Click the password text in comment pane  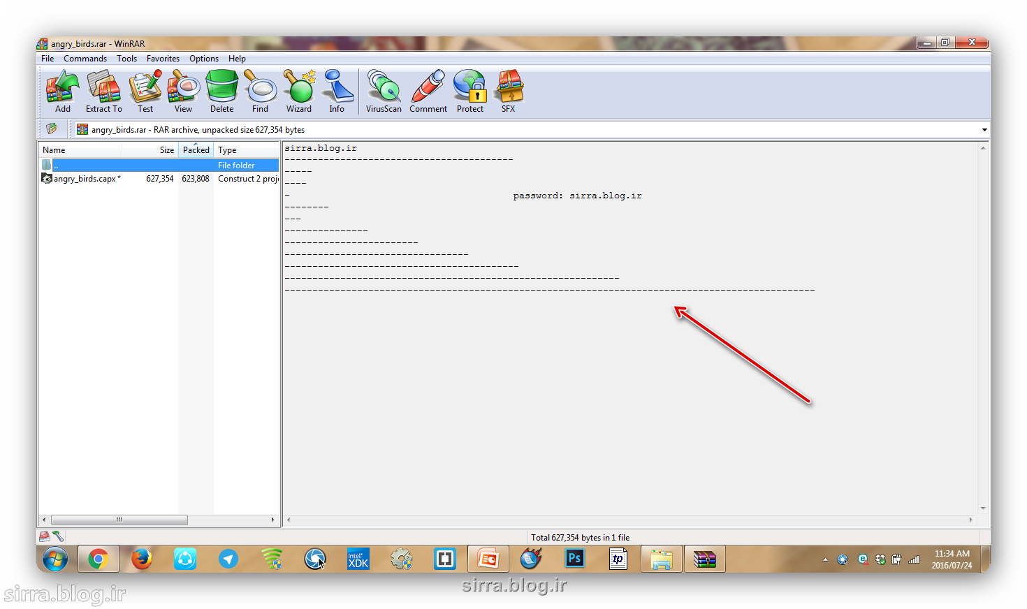coord(577,196)
